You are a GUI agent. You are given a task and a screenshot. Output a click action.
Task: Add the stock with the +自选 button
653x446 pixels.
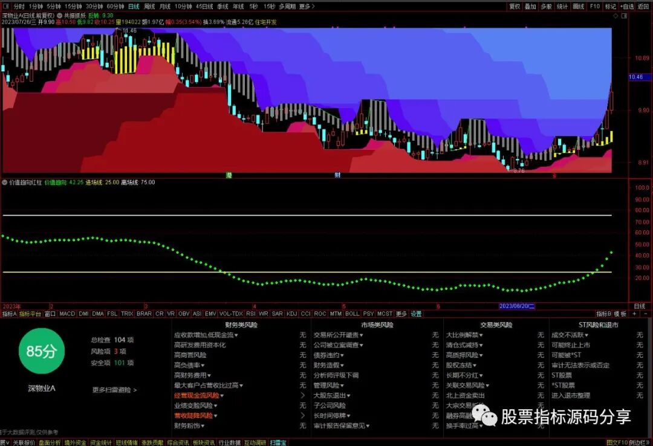(627, 6)
